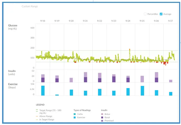This screenshot has width=181, height=125.
Task: Click the 9/25 exercise steps bar
Action: click(142, 91)
